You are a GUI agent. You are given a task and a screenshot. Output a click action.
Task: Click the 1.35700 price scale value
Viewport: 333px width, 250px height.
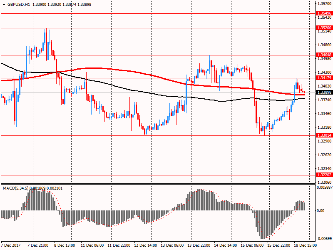click(325, 4)
